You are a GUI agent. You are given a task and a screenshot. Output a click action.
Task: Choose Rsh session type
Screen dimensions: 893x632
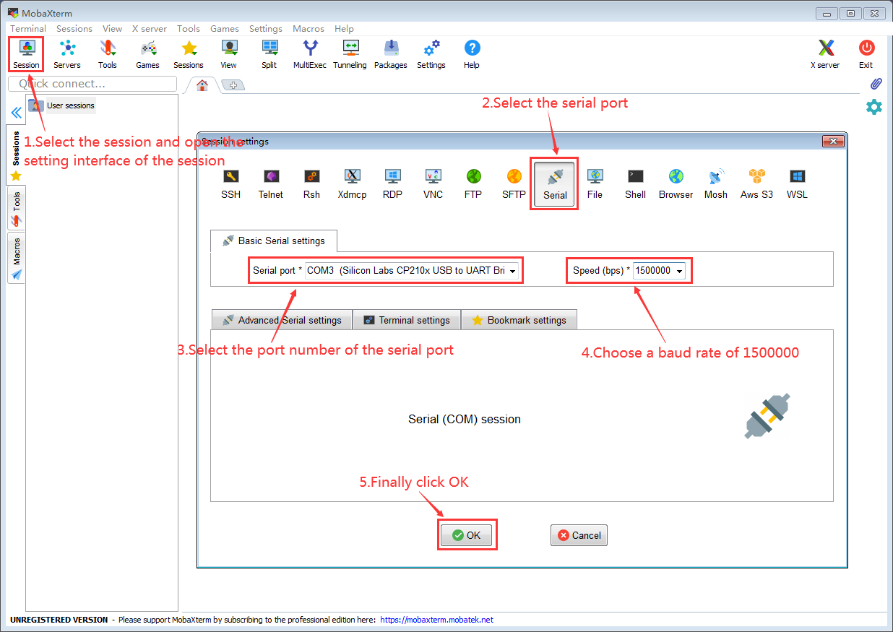(x=311, y=184)
